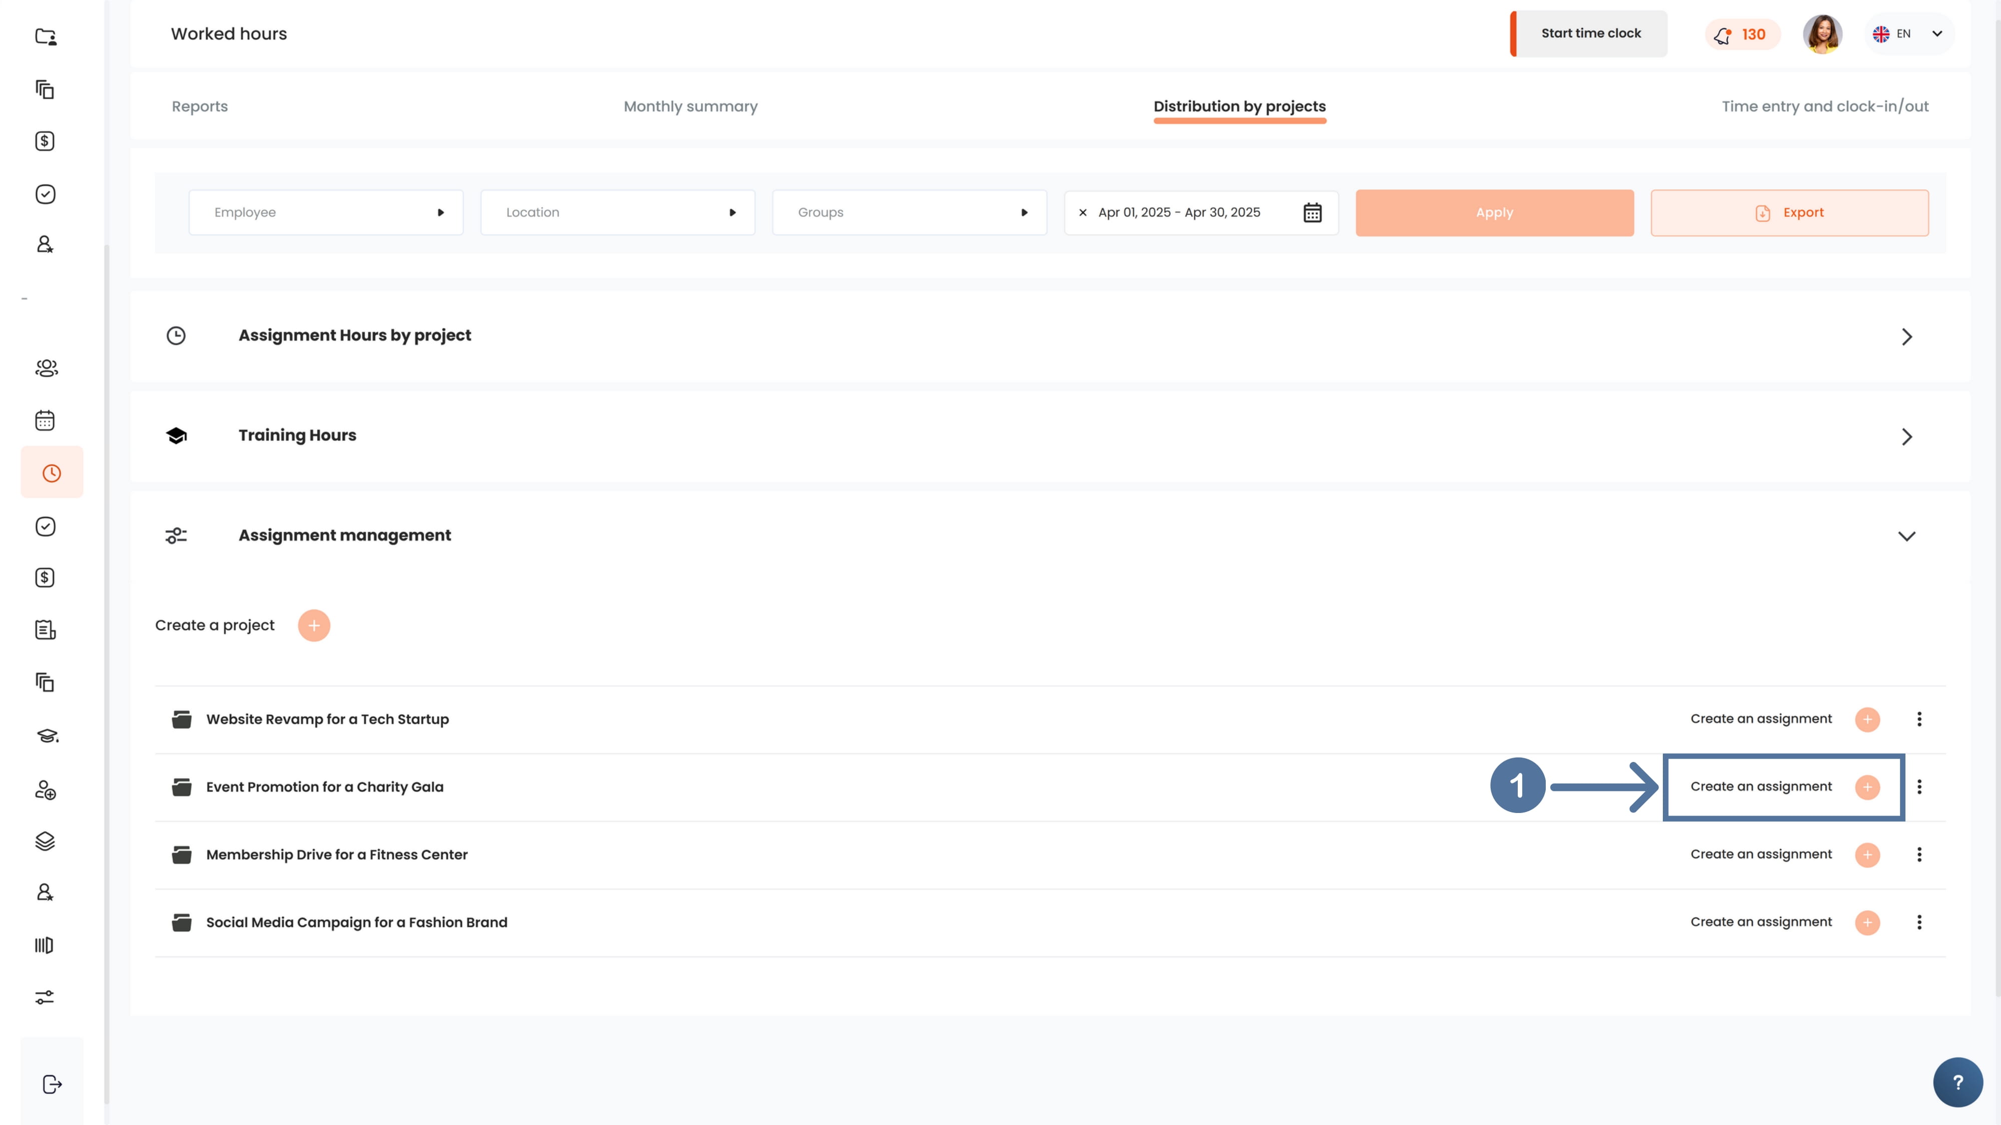Expand the Training Hours section chevron
This screenshot has width=2001, height=1125.
[x=1906, y=437]
